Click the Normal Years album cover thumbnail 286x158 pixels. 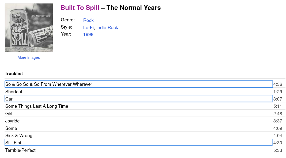click(29, 28)
